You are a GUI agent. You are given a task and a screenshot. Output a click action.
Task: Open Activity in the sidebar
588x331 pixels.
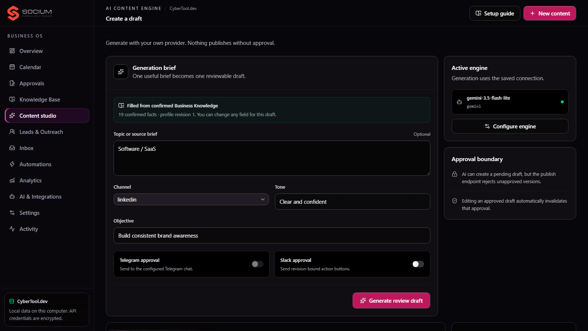47,229
